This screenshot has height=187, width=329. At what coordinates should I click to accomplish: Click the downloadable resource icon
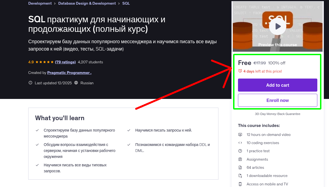pyautogui.click(x=240, y=176)
